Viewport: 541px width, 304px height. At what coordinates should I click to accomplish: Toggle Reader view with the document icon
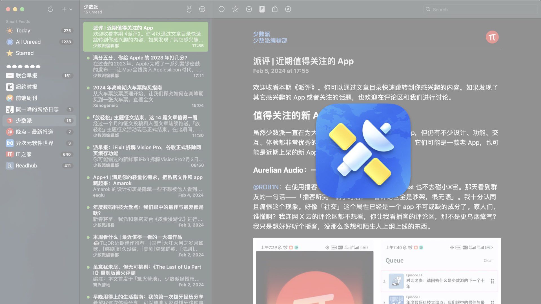click(262, 9)
